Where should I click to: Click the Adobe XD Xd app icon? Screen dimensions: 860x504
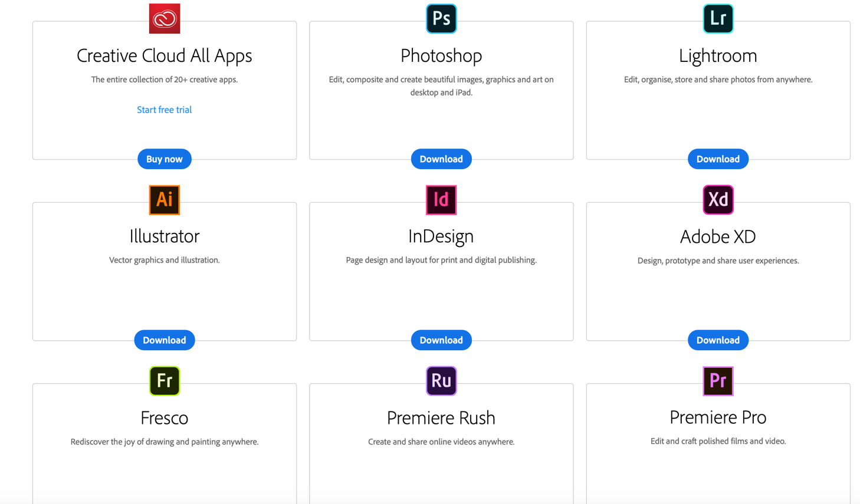click(x=718, y=200)
